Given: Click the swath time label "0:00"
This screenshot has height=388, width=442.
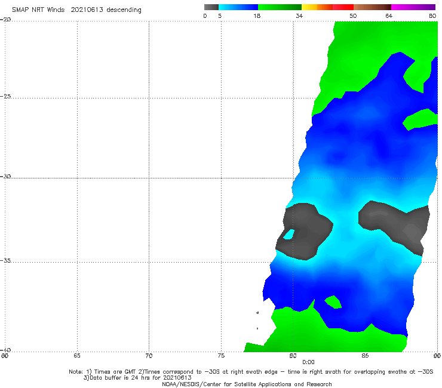Looking at the screenshot, I should click(308, 362).
